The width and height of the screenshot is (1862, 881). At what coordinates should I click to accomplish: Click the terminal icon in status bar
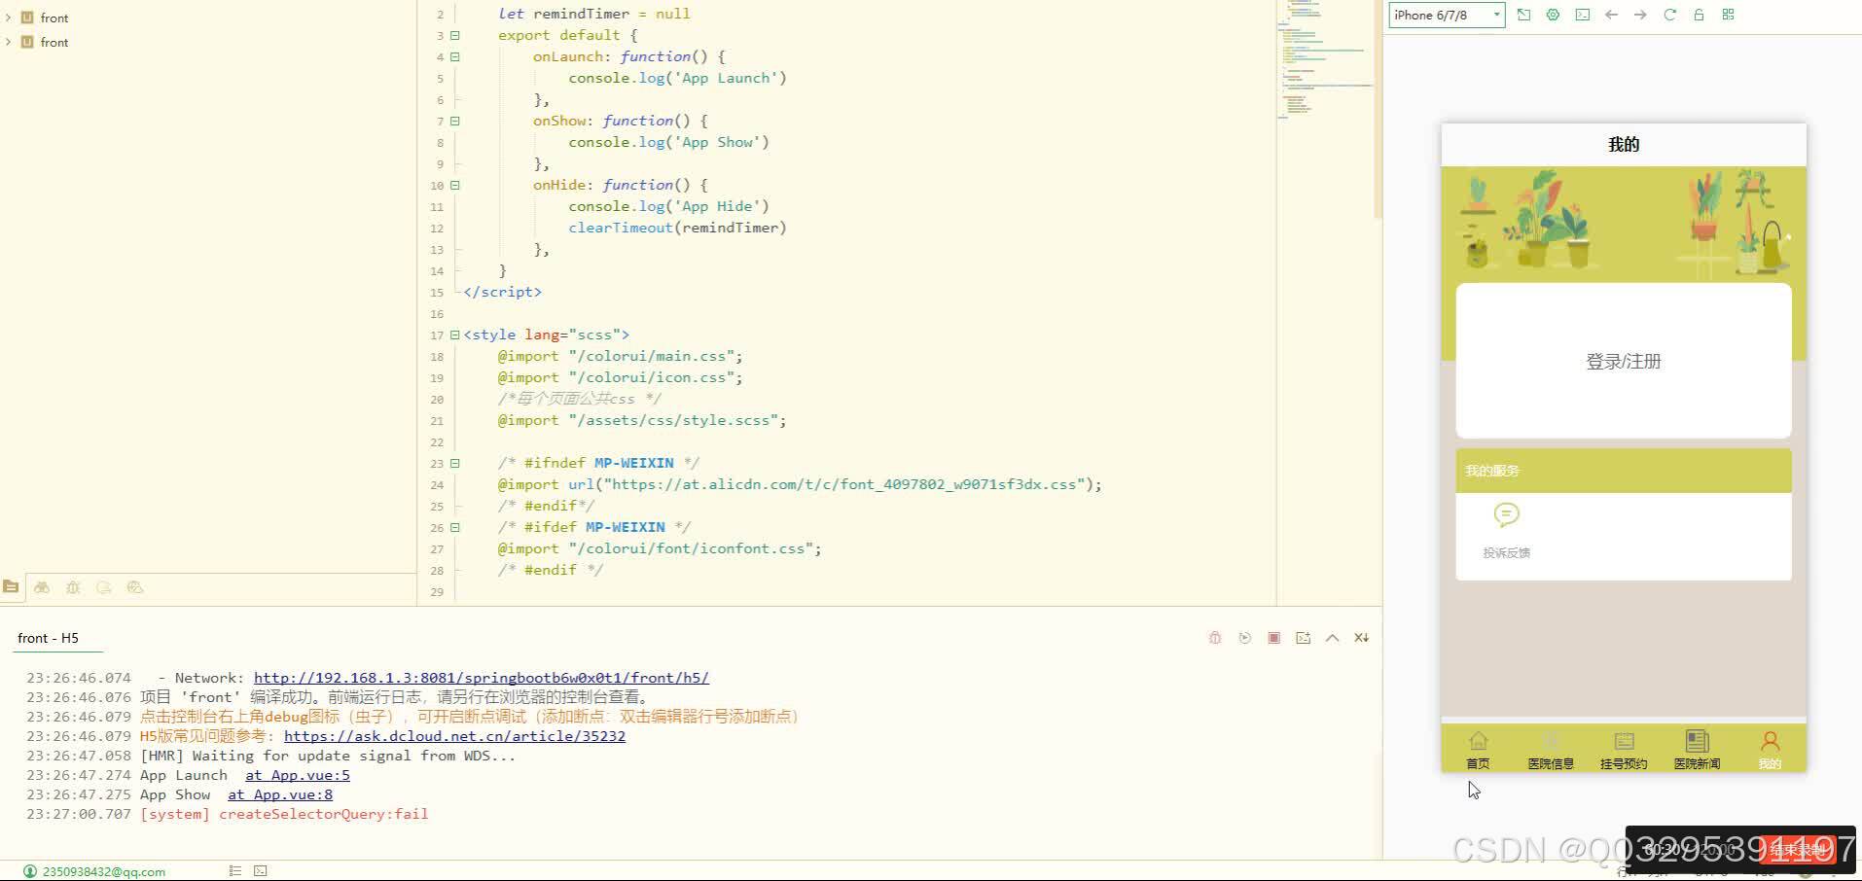click(260, 870)
